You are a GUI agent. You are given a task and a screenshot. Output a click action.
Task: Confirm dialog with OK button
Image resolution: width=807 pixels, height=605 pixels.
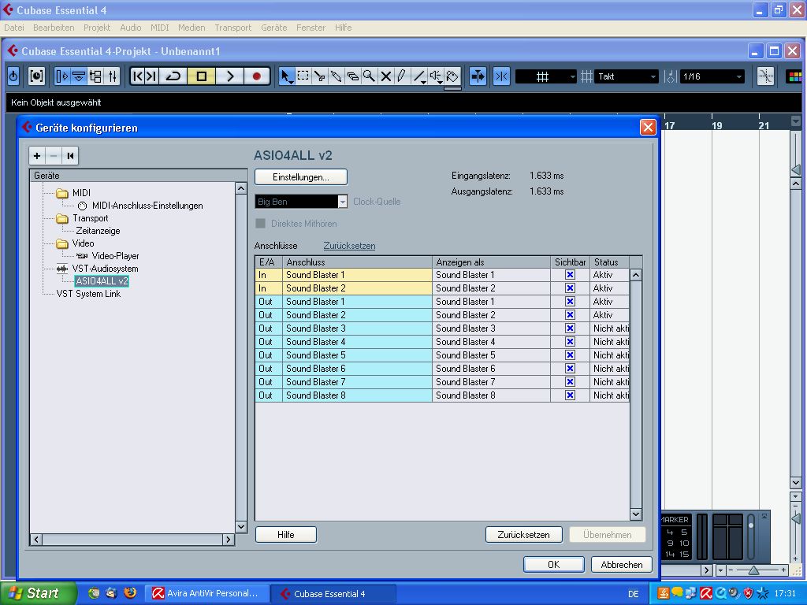point(554,564)
